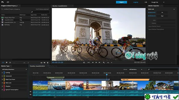Switch to the Rough Cut workspace

(155, 2)
